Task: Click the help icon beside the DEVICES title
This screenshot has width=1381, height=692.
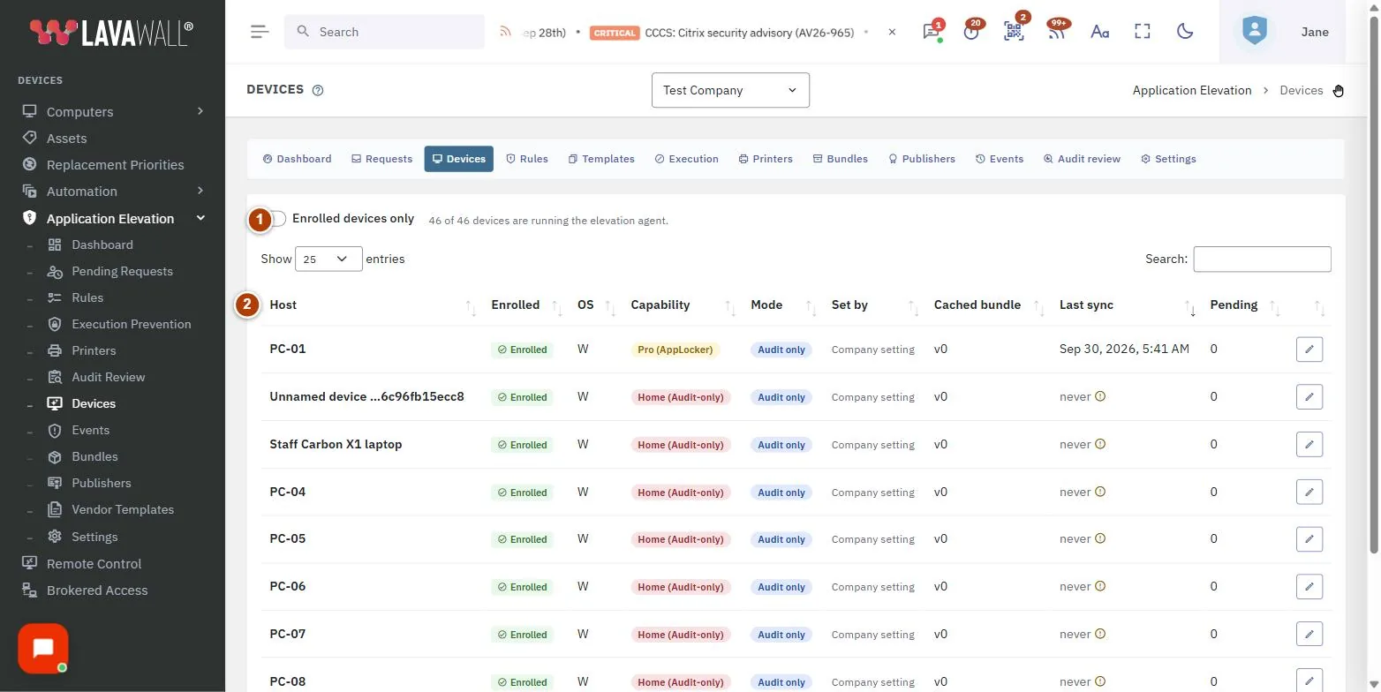Action: coord(318,90)
